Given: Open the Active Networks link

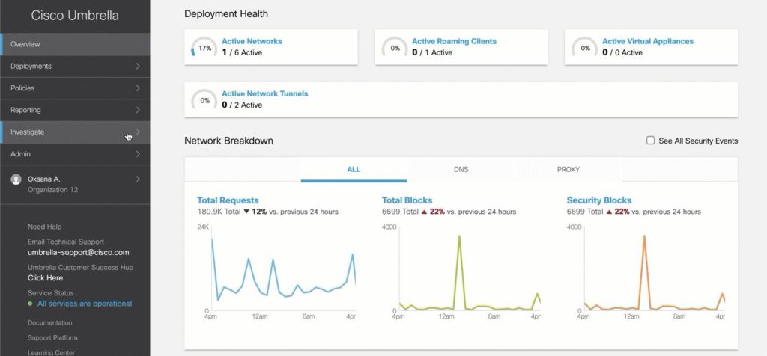Looking at the screenshot, I should (x=252, y=42).
